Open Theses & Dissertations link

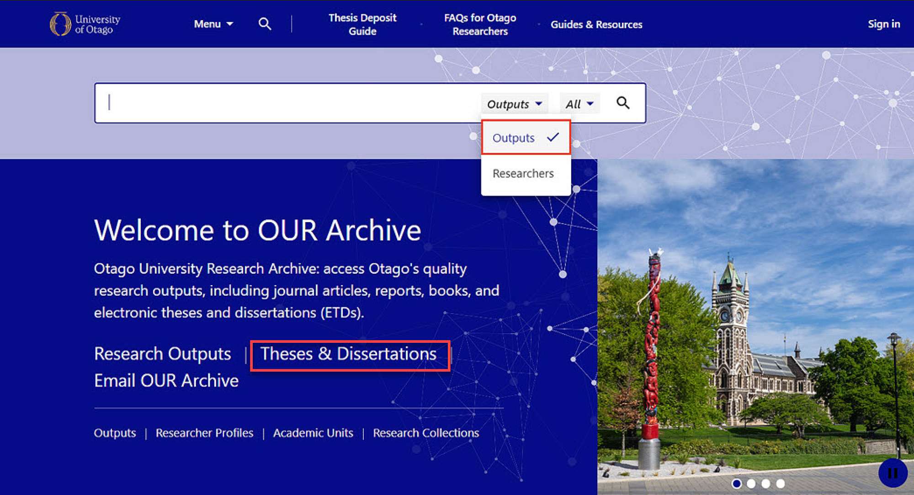348,354
